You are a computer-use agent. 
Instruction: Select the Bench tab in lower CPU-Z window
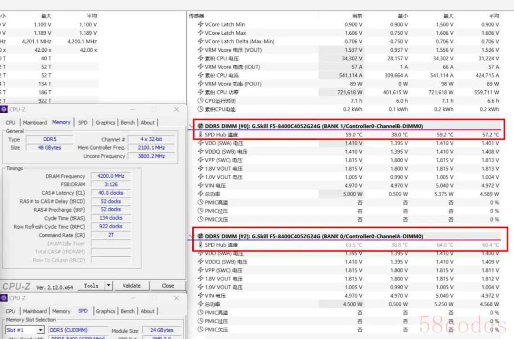pyautogui.click(x=128, y=311)
